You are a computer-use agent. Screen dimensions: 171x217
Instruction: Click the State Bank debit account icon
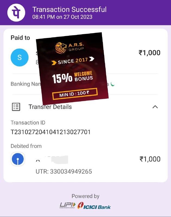pyautogui.click(x=18, y=159)
